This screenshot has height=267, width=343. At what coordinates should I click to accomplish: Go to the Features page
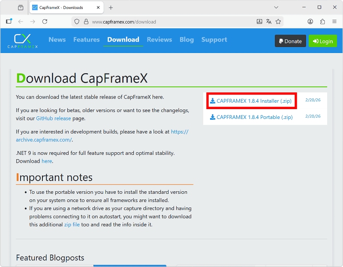click(86, 40)
